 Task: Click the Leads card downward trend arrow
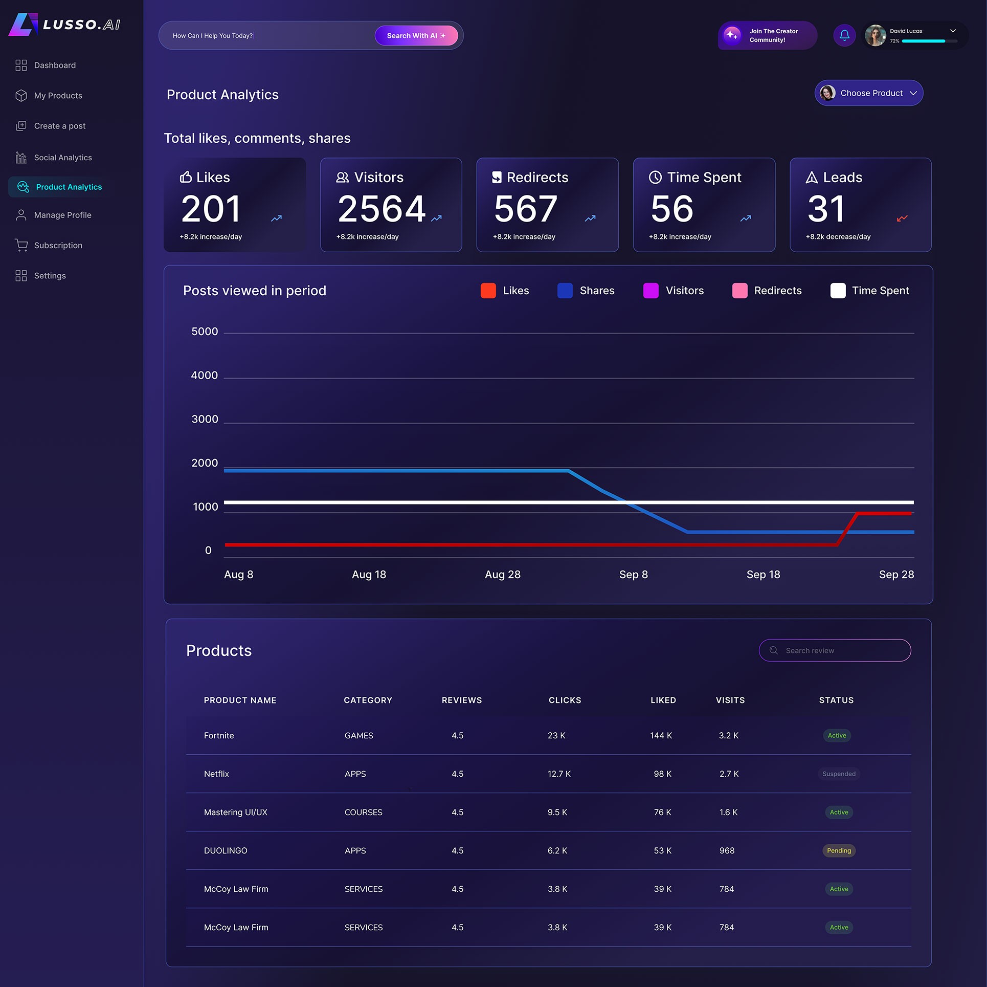[x=902, y=218]
